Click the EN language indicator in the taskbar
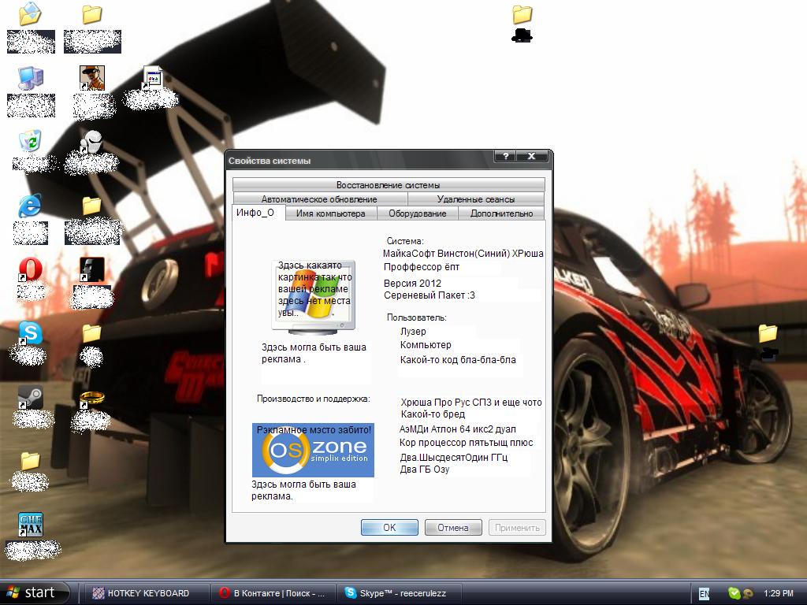 pyautogui.click(x=704, y=594)
